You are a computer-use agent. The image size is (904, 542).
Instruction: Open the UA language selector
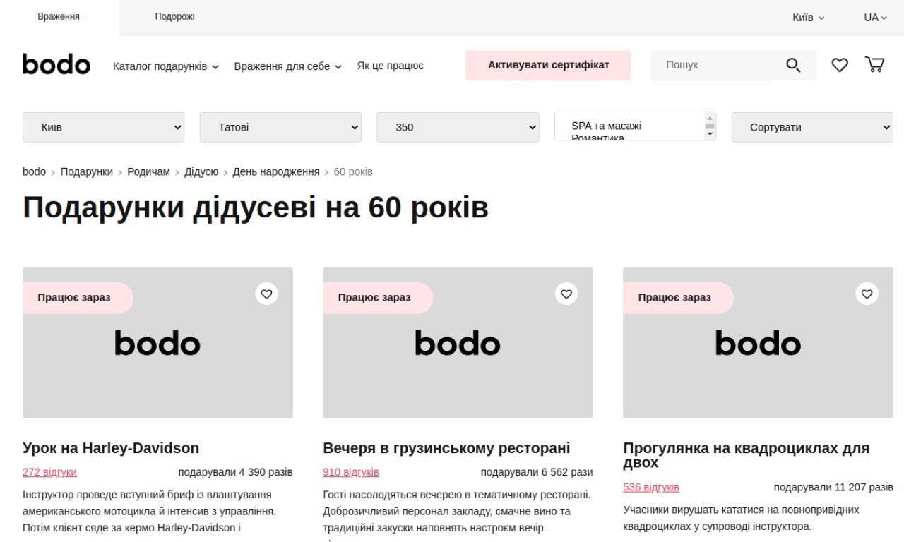point(875,18)
